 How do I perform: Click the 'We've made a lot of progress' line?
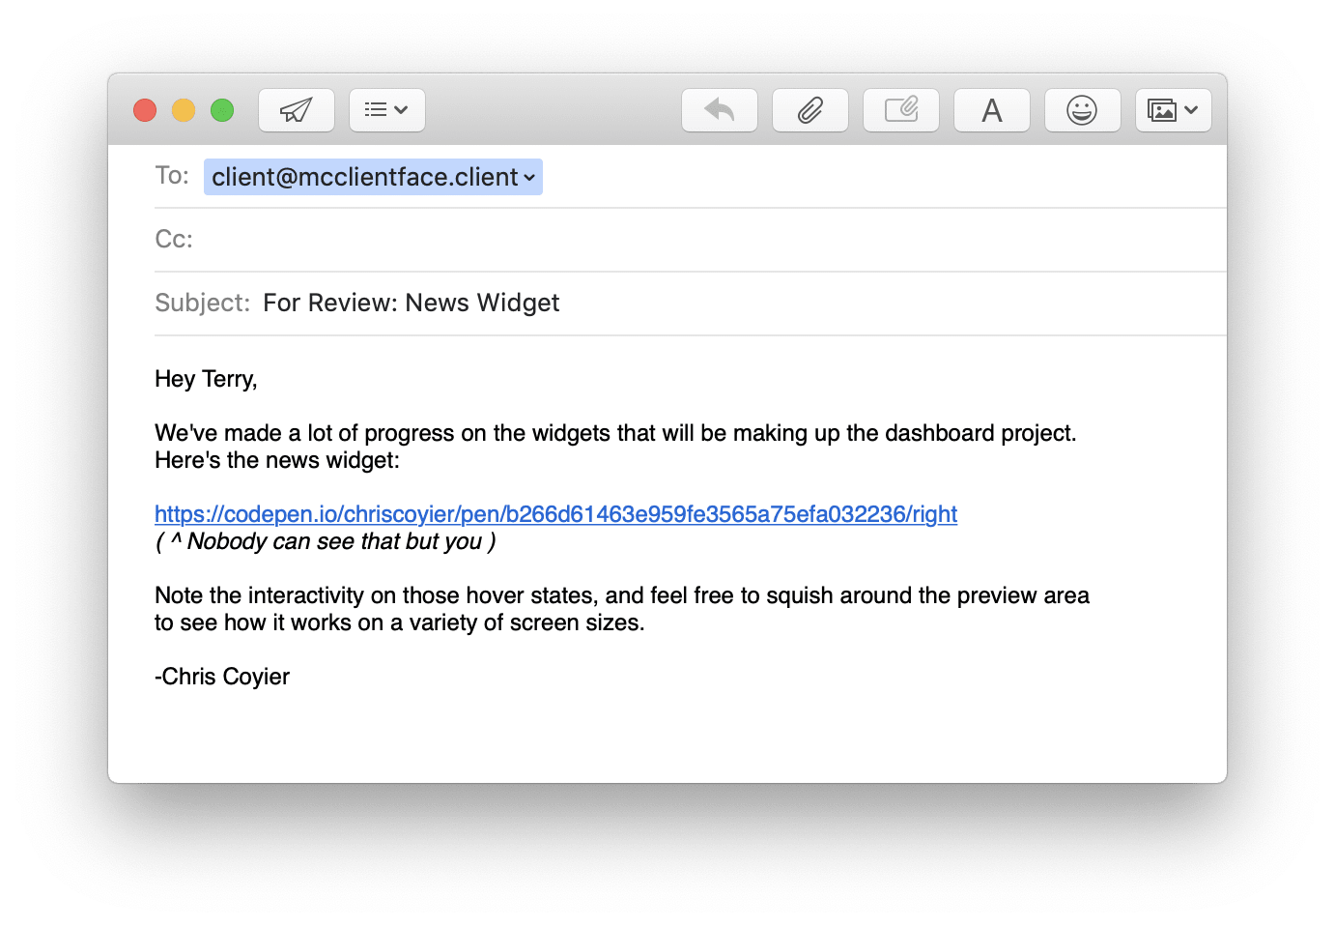[x=615, y=433]
